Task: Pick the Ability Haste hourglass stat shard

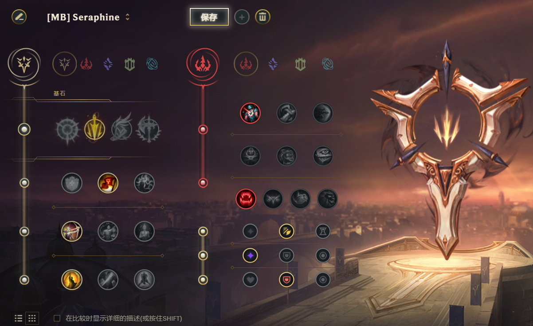Action: pyautogui.click(x=323, y=231)
